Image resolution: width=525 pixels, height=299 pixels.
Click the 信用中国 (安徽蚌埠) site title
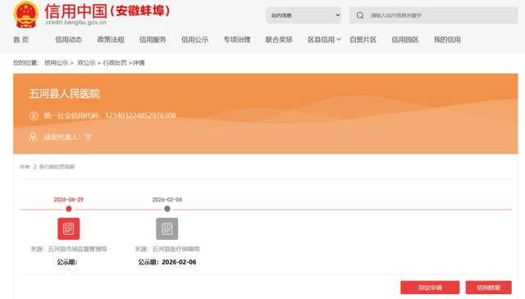pyautogui.click(x=107, y=11)
